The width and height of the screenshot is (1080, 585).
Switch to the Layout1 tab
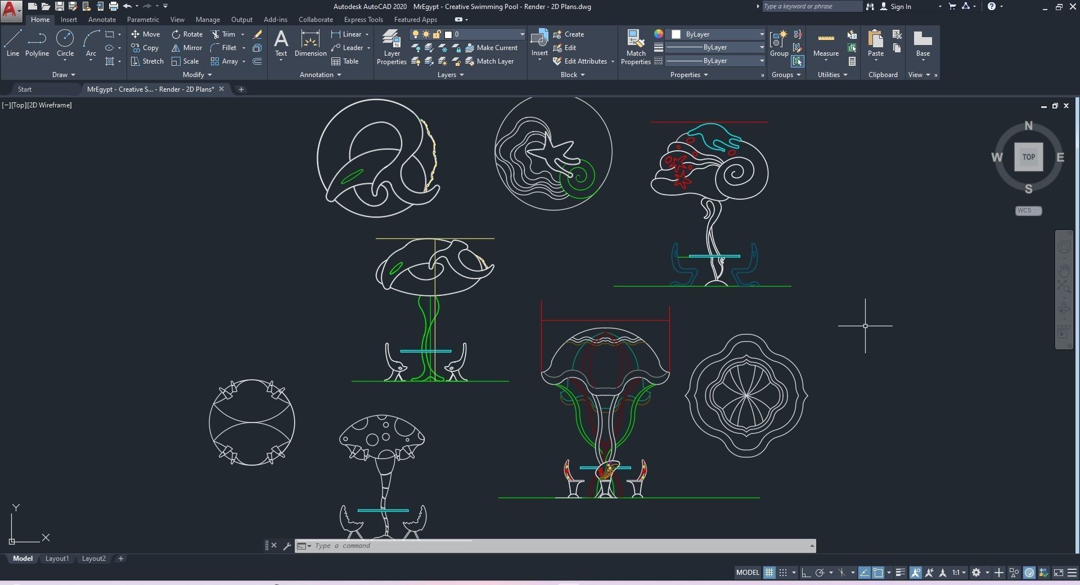pyautogui.click(x=57, y=559)
